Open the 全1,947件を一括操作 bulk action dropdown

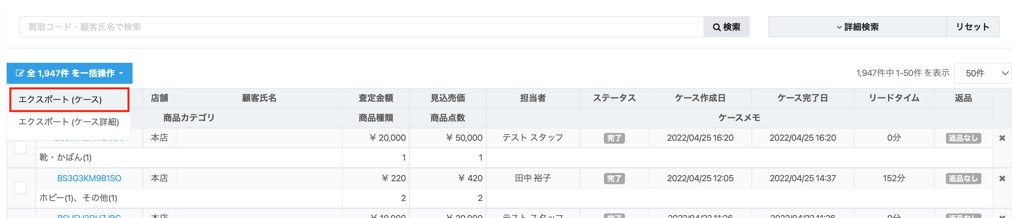(69, 73)
